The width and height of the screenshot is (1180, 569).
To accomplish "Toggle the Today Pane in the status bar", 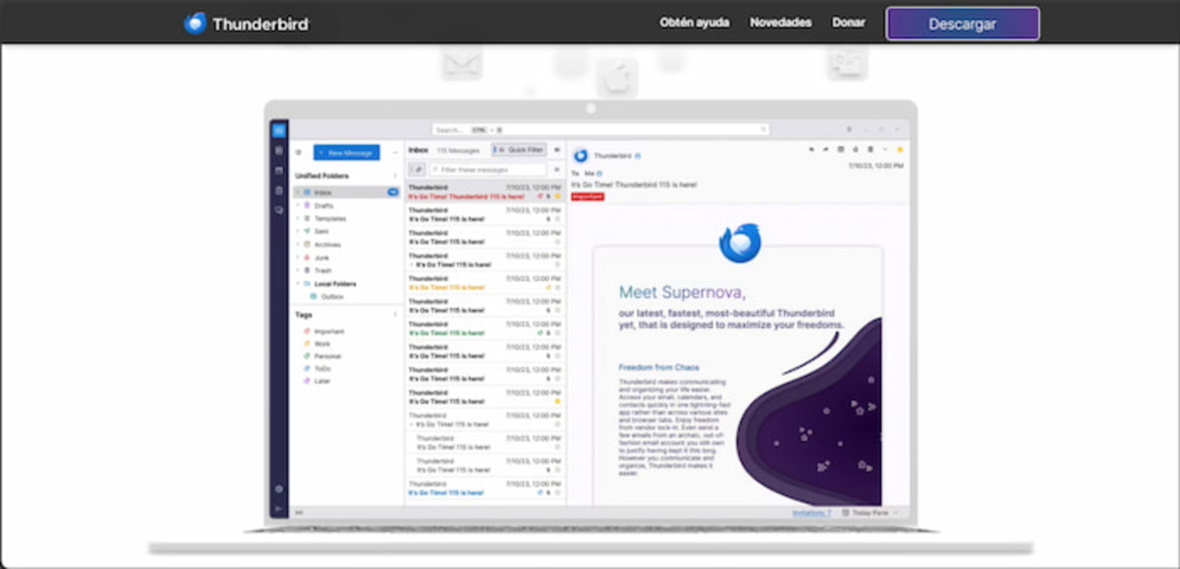I will click(x=869, y=512).
